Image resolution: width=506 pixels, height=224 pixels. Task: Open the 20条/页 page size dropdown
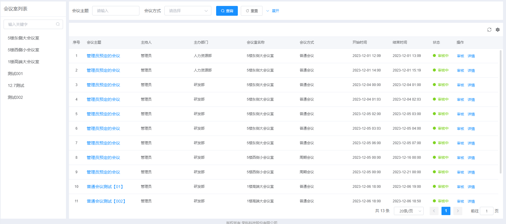(408, 211)
